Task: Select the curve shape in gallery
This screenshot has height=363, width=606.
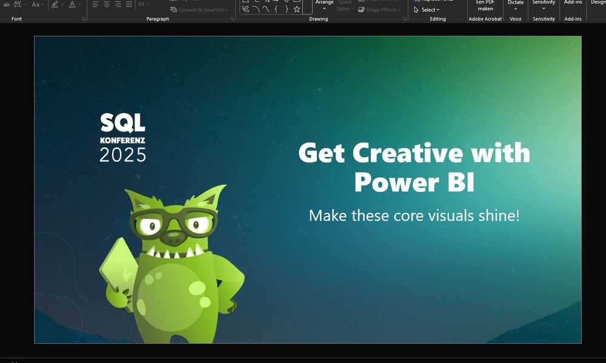Action: tap(266, 9)
